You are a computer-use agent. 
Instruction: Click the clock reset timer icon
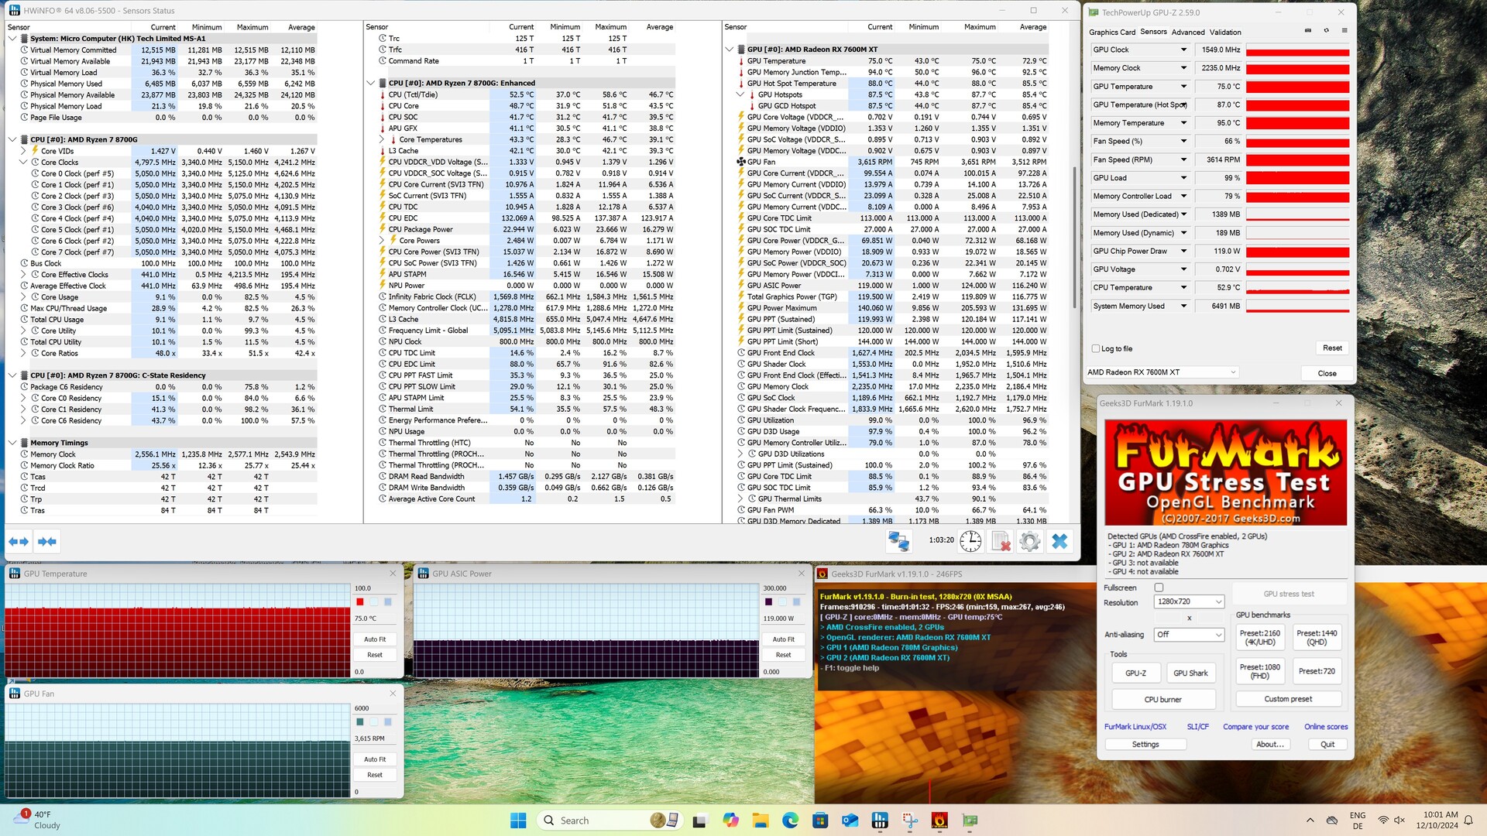point(970,541)
